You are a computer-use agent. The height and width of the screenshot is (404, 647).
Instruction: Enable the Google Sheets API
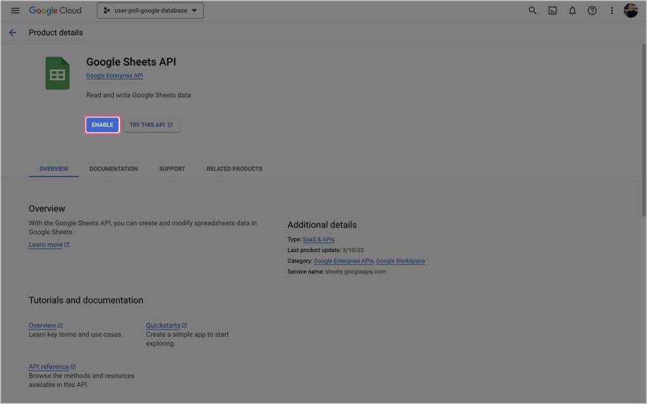102,125
